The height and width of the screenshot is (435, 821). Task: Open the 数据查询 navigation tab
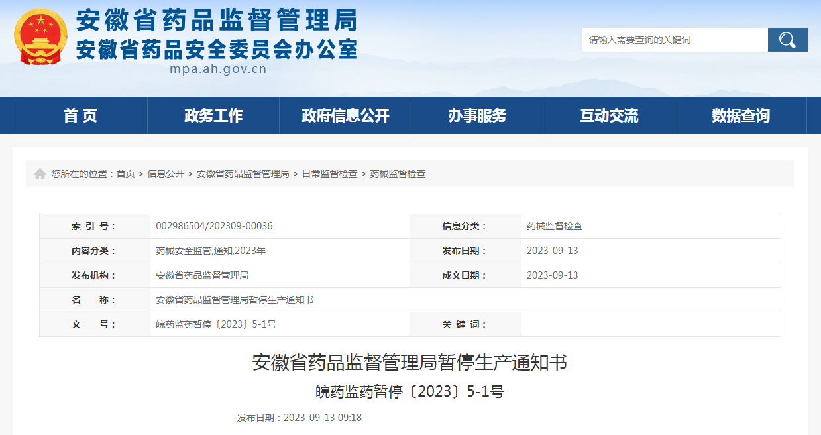pos(741,115)
